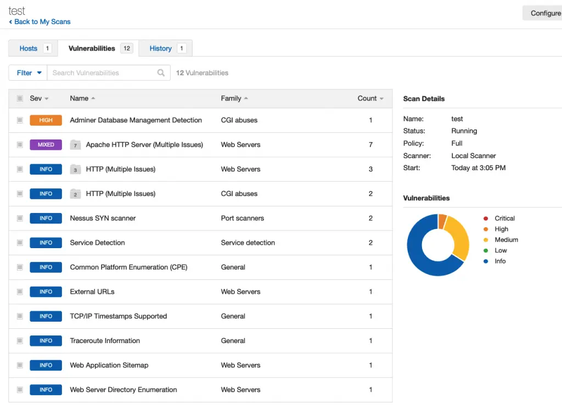Click the folder icon with 3 issues
The image size is (562, 409).
coord(76,170)
